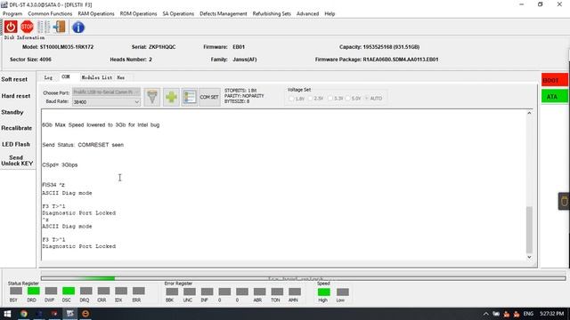Click the exit door toolbar icon

[60, 27]
